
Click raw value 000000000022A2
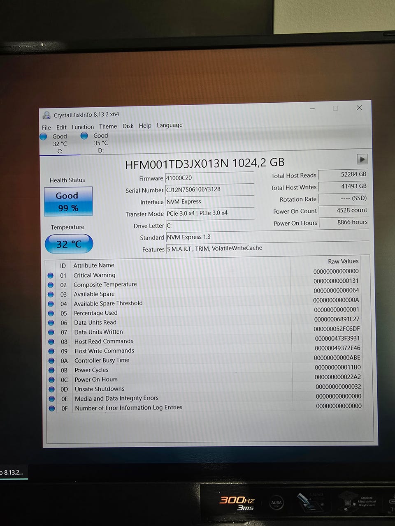pos(337,377)
